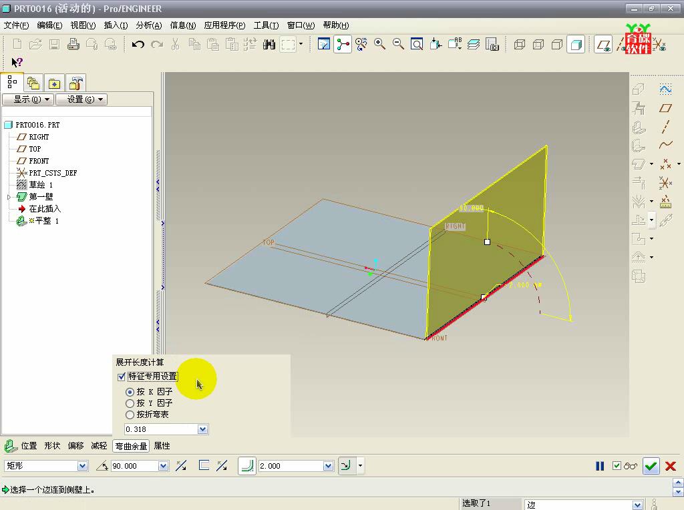Open the 插入(I) menu
The image size is (684, 510).
(x=116, y=25)
